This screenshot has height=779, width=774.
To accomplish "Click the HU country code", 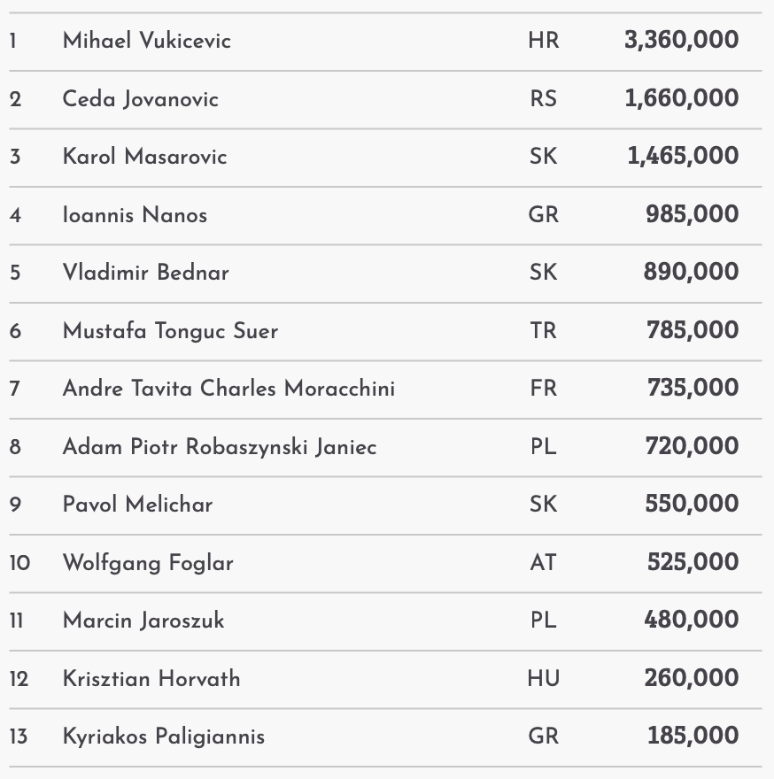I will click(x=543, y=679).
